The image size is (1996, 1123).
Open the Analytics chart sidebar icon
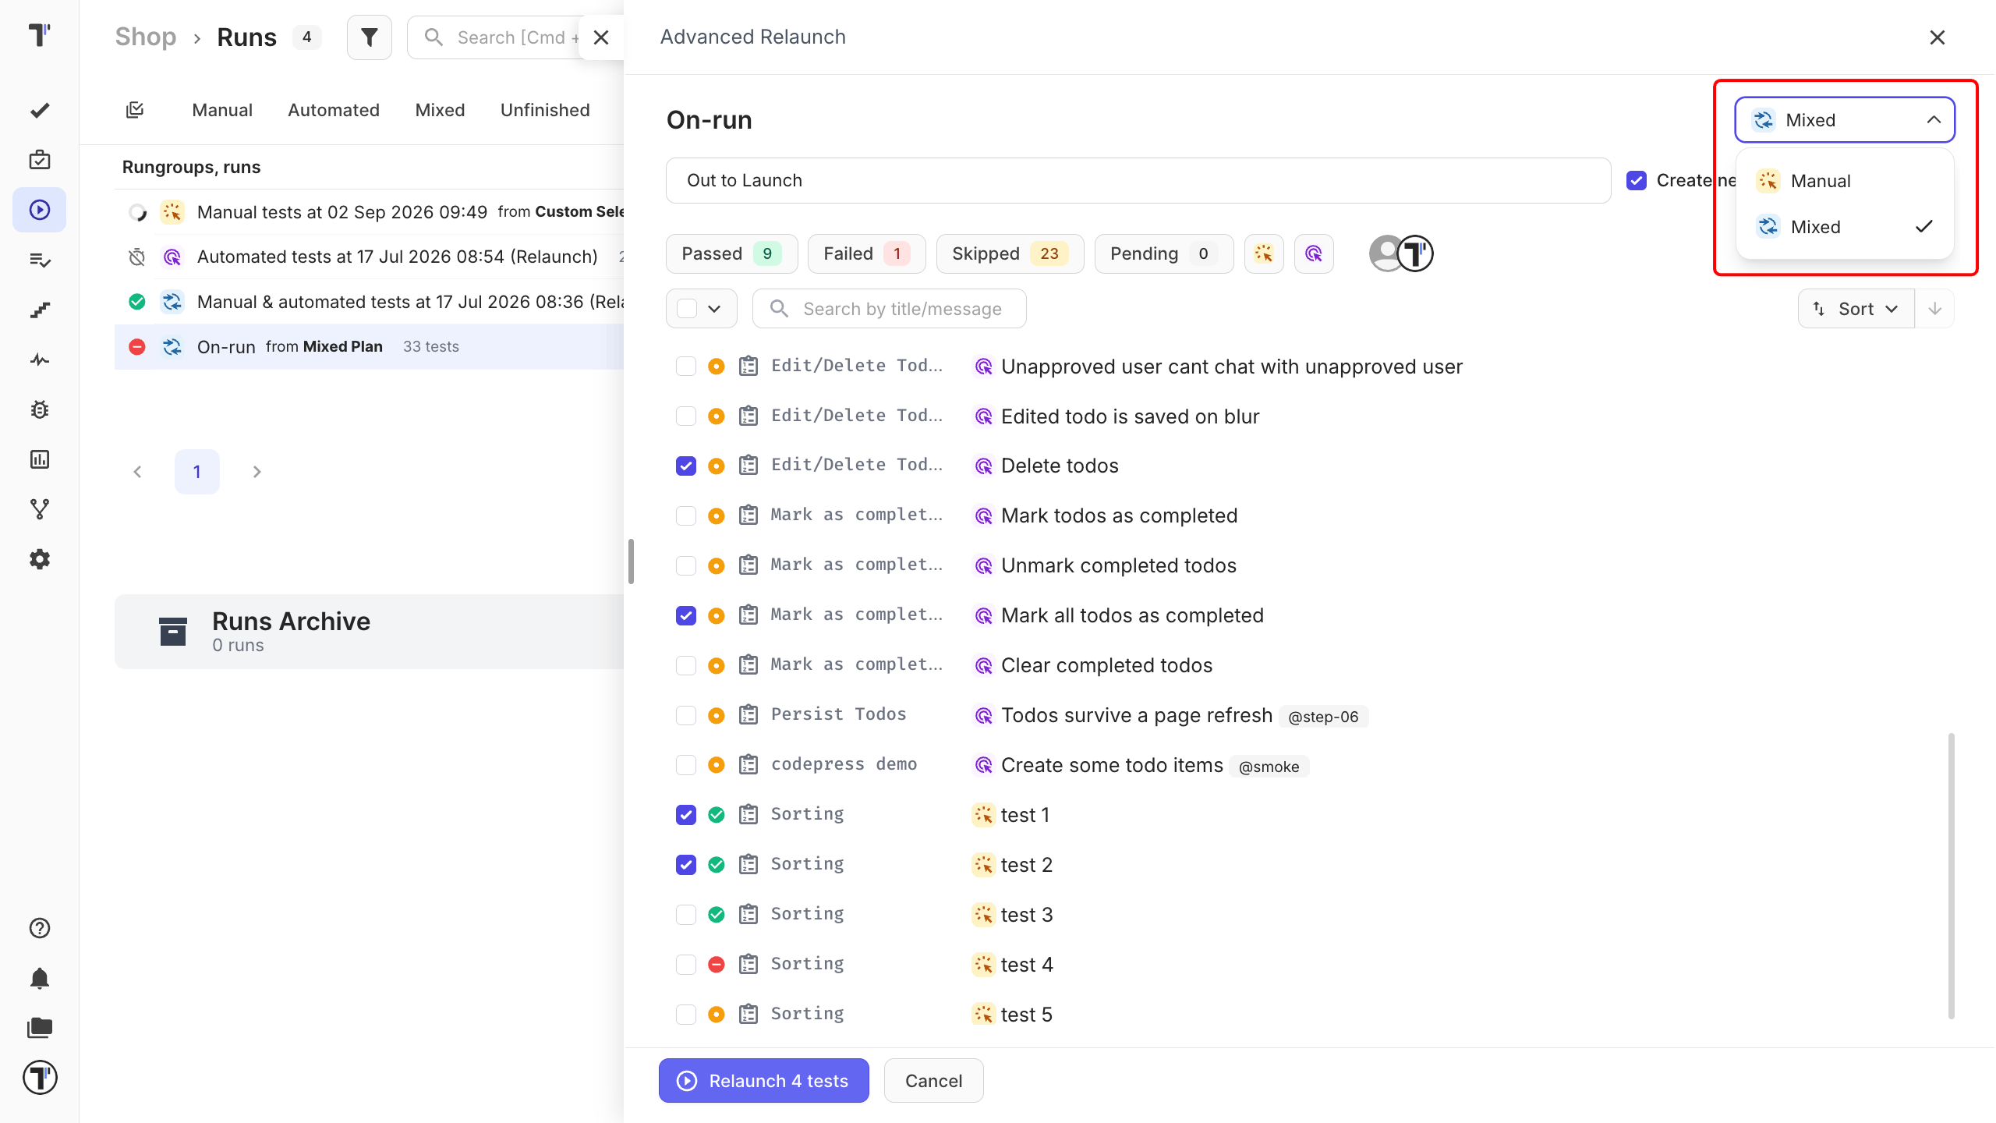click(40, 459)
